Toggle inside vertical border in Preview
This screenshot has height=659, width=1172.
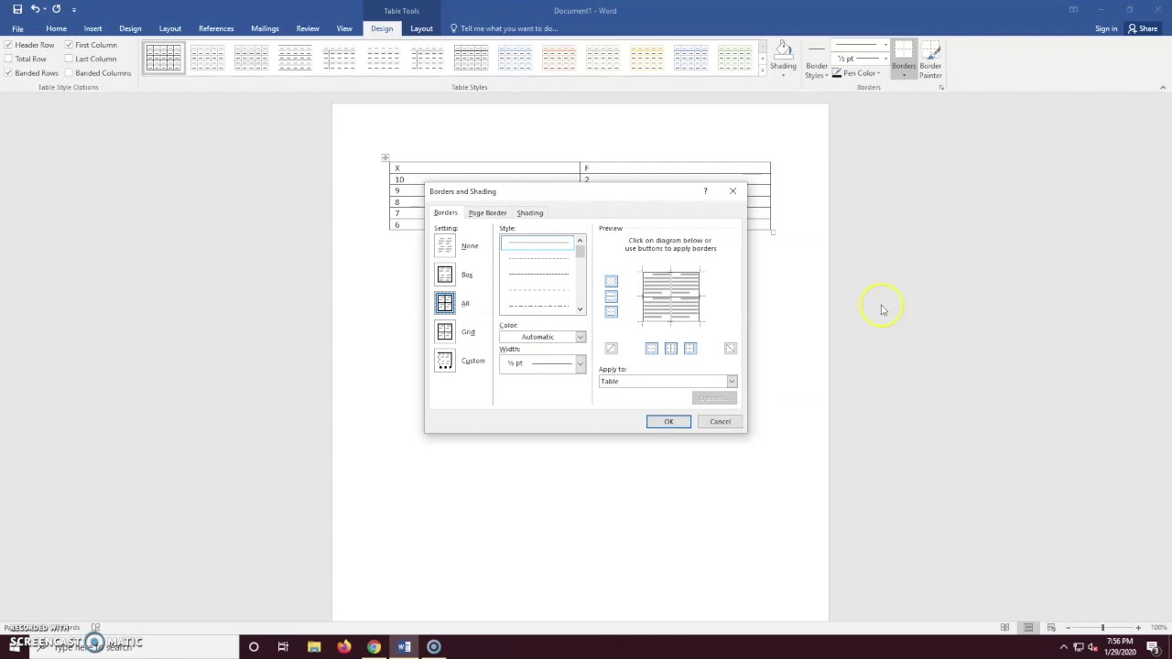coord(671,349)
